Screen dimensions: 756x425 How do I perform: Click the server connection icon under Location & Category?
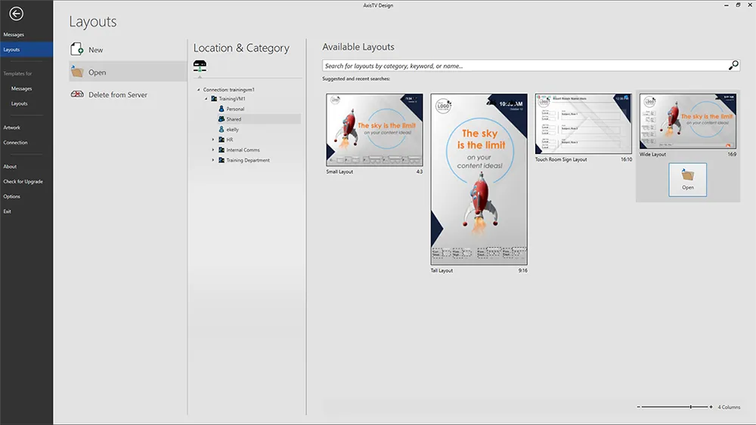(200, 66)
